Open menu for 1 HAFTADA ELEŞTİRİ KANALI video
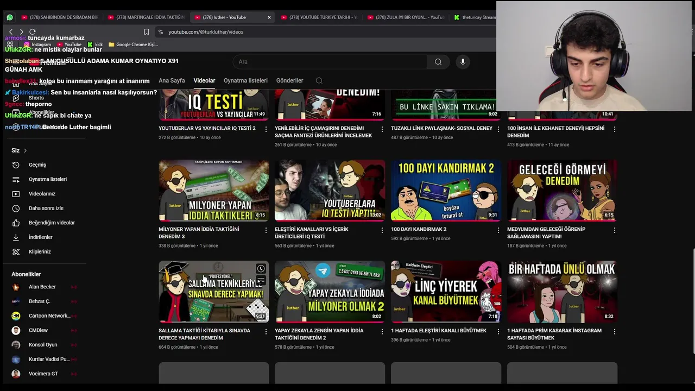Viewport: 695px width, 391px height. [498, 331]
